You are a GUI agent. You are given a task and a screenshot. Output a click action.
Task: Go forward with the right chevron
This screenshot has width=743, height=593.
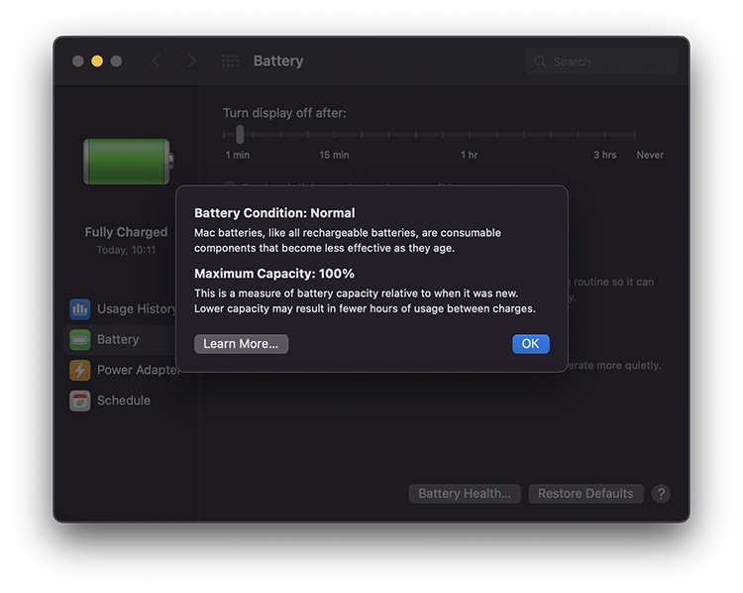click(191, 60)
